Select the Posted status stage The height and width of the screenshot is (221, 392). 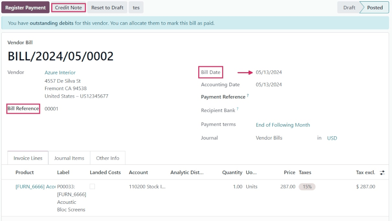tap(375, 8)
